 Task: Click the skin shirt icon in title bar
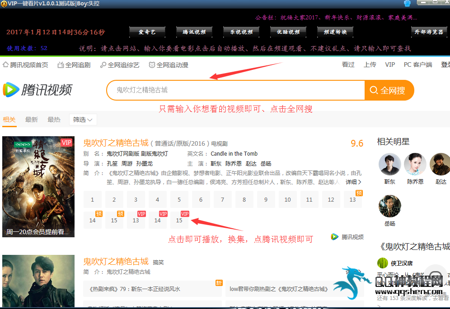407,3
